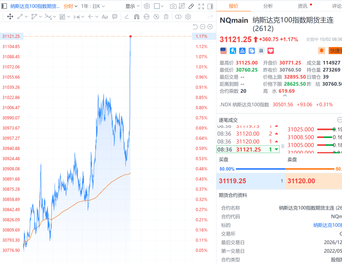Toggle the pencil drawing toolbar
Image resolution: width=342 pixels, height=265 pixels.
191,6
